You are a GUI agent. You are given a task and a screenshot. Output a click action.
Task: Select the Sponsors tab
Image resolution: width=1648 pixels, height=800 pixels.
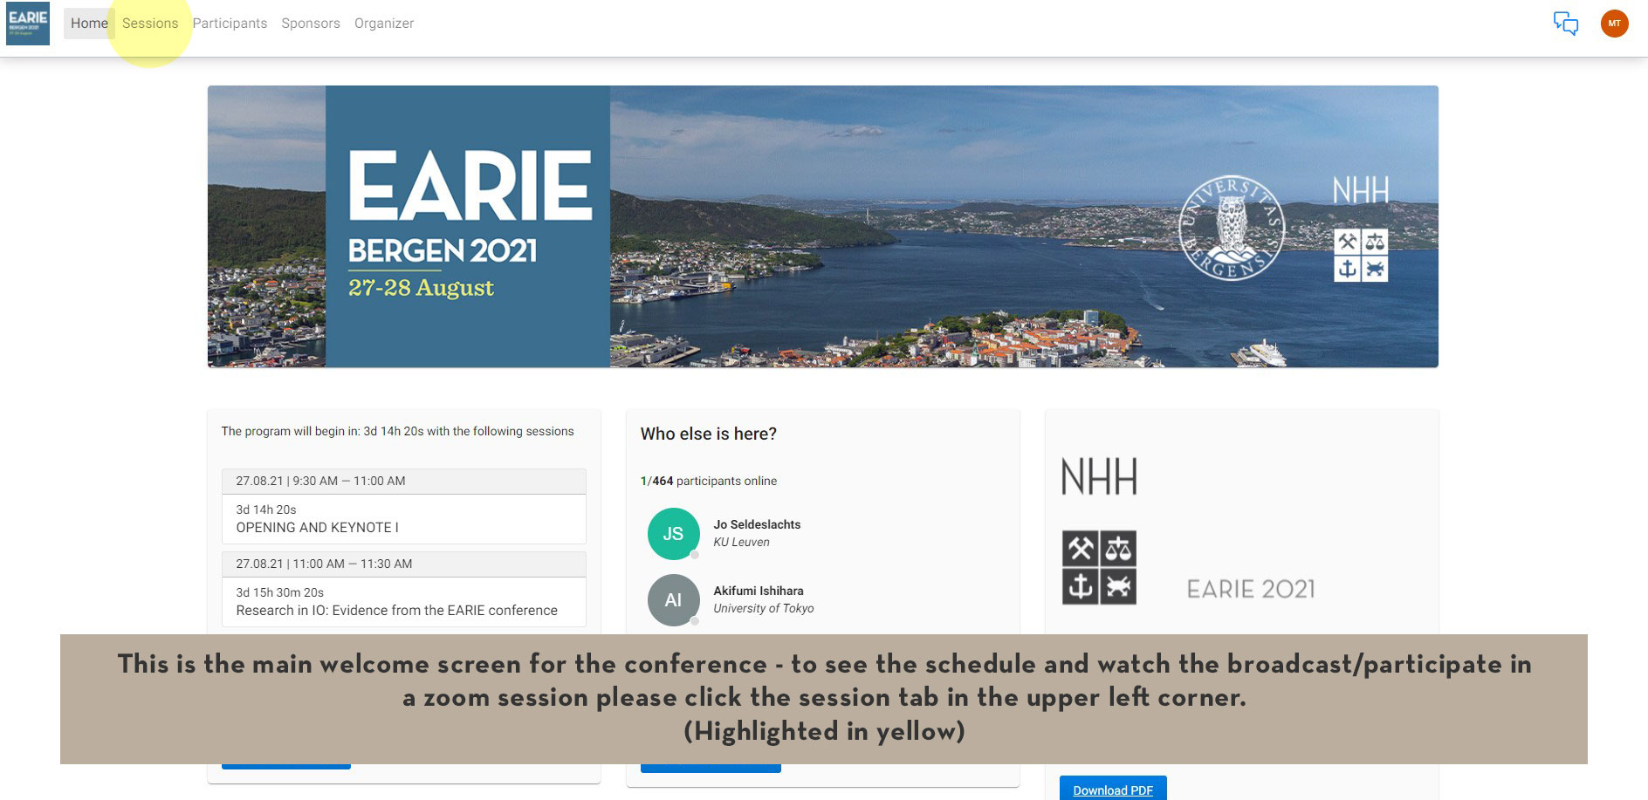311,24
